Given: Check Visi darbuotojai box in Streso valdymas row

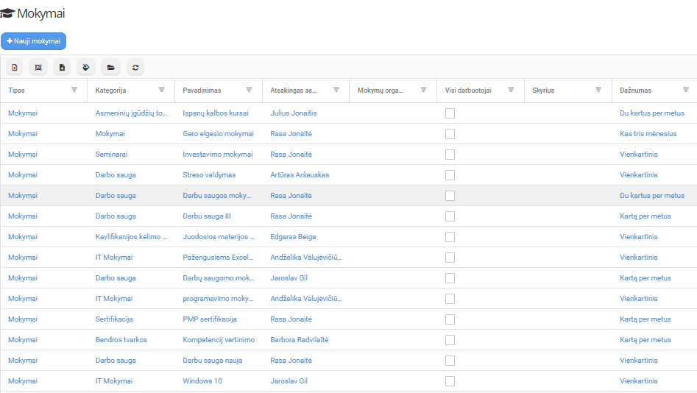Looking at the screenshot, I should tap(450, 175).
